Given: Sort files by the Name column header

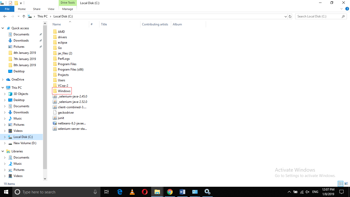Looking at the screenshot, I should [x=56, y=24].
